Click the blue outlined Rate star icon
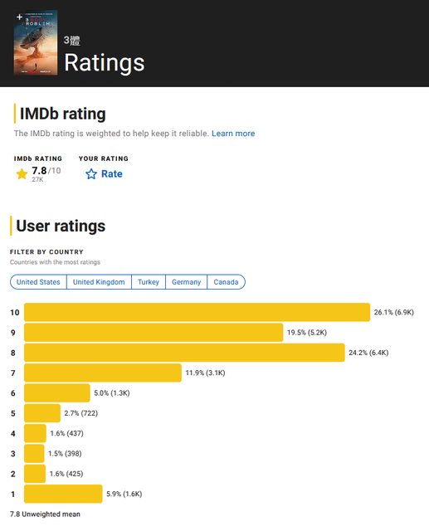 [91, 174]
